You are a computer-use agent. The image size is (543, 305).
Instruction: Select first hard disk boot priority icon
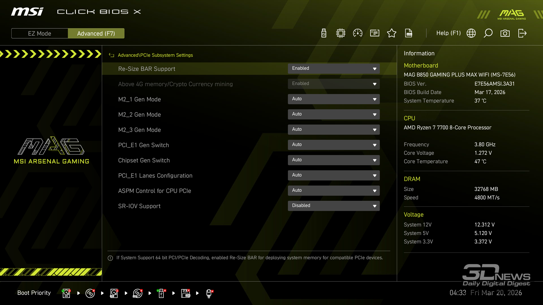(66, 293)
